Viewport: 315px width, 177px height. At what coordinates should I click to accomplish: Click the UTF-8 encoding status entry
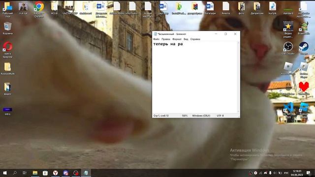point(220,116)
